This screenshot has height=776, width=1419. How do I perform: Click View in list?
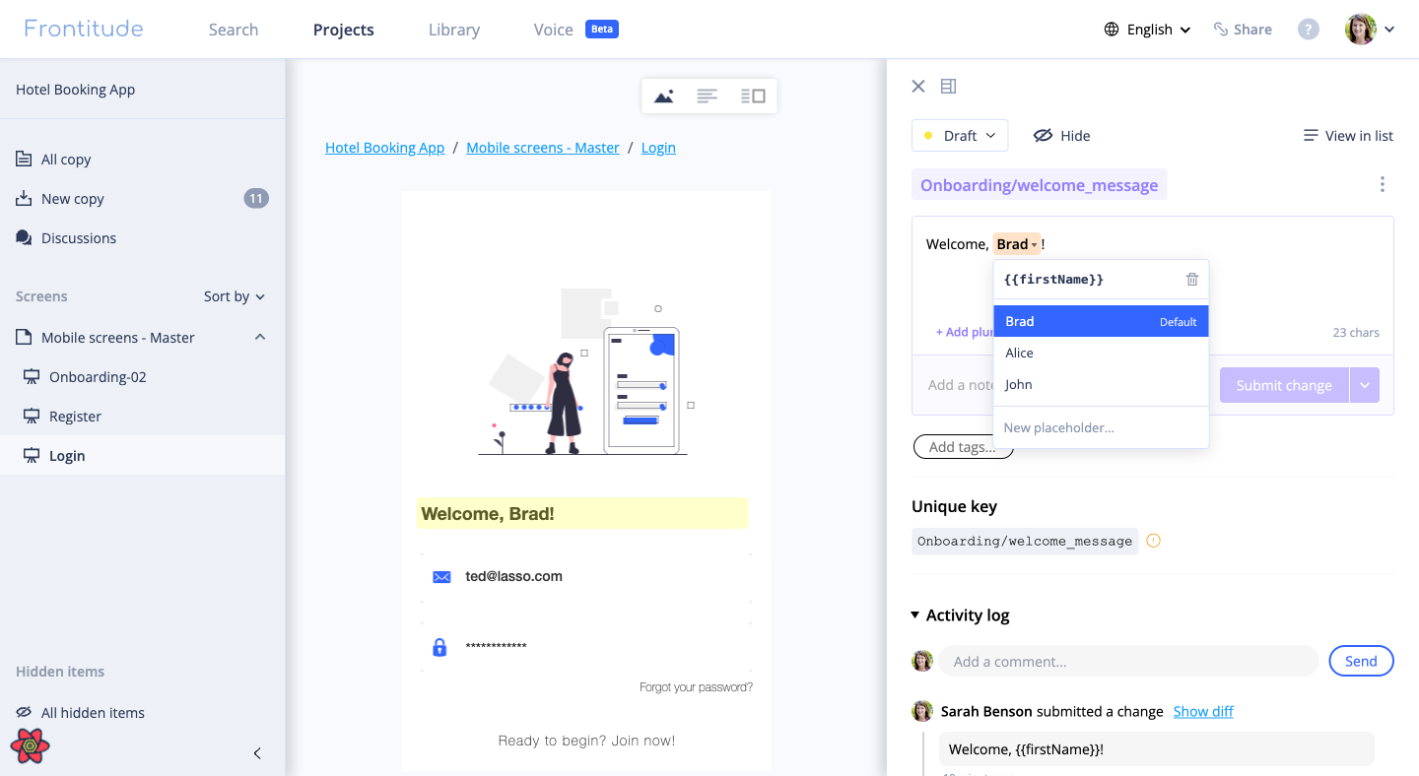(1348, 136)
